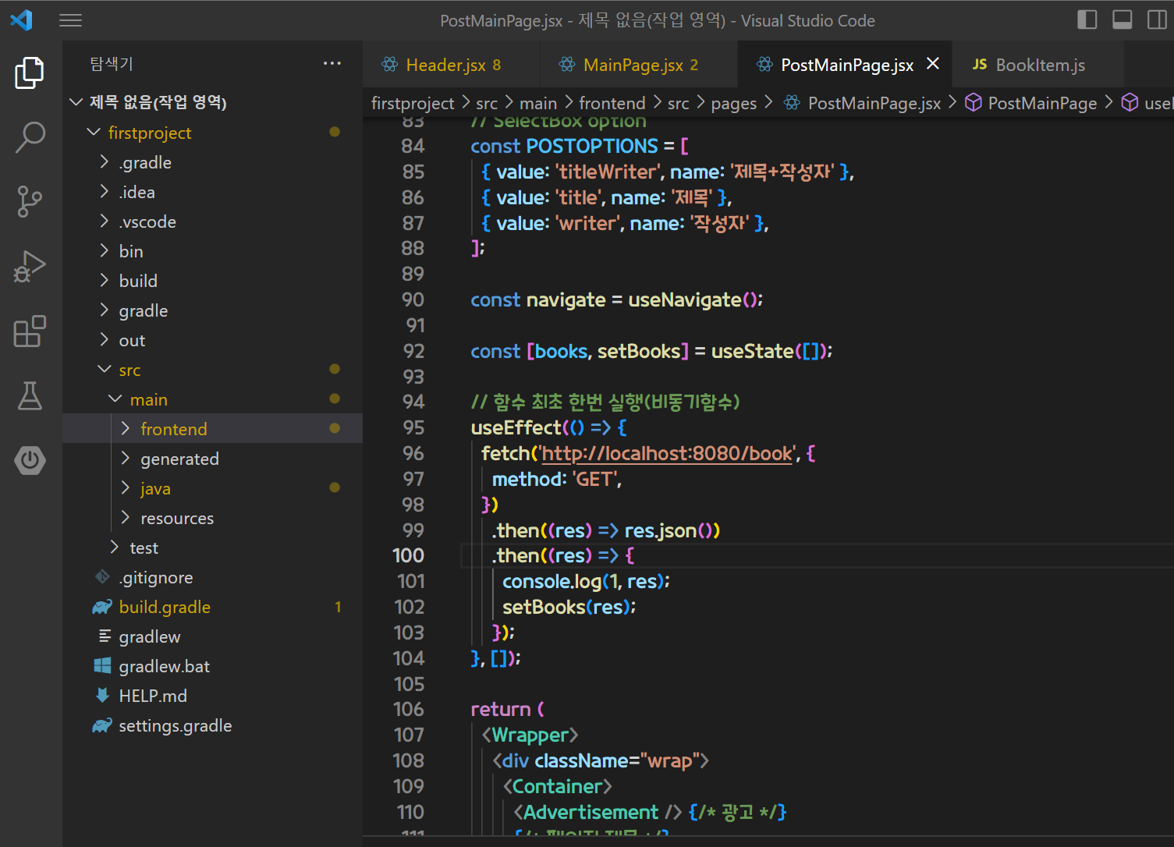Switch to the Header.jsx tab

[445, 66]
